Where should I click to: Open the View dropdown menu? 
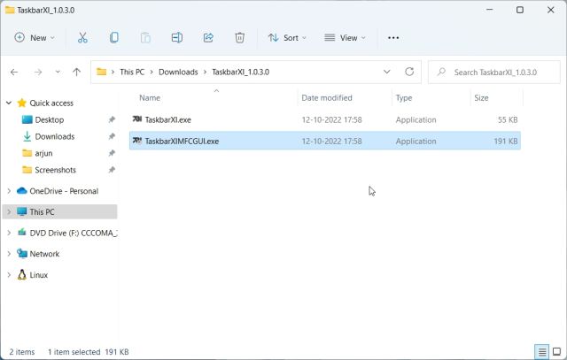(x=346, y=38)
